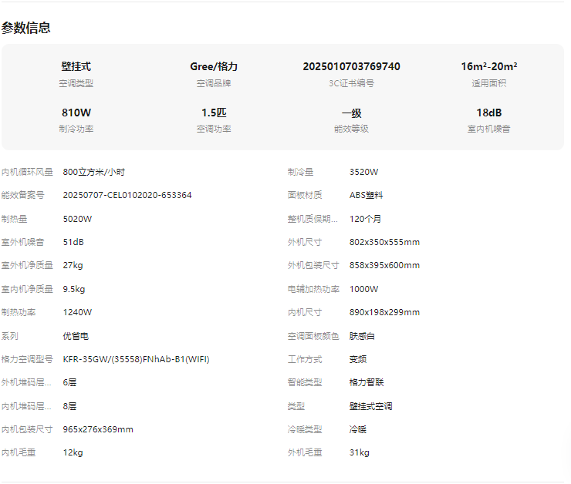Click the 优省电 series value
This screenshot has height=484, width=571.
click(x=76, y=336)
